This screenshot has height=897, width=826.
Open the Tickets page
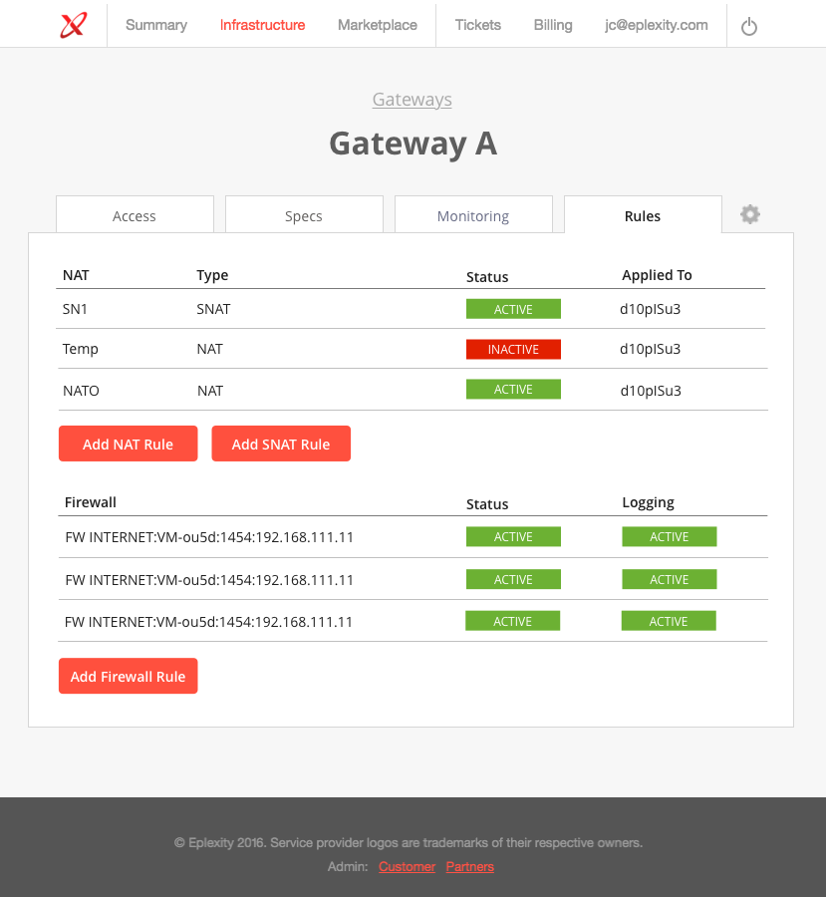[477, 25]
